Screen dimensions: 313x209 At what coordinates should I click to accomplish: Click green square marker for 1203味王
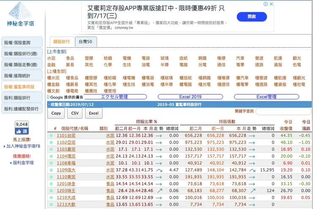[x=51, y=191]
